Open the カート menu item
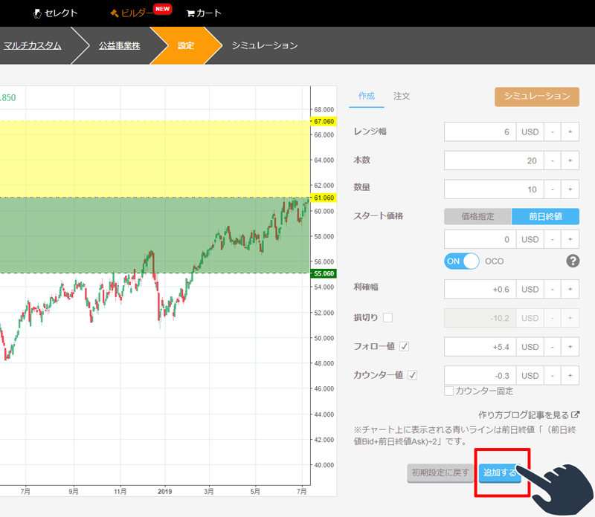This screenshot has height=517, width=595. point(204,13)
